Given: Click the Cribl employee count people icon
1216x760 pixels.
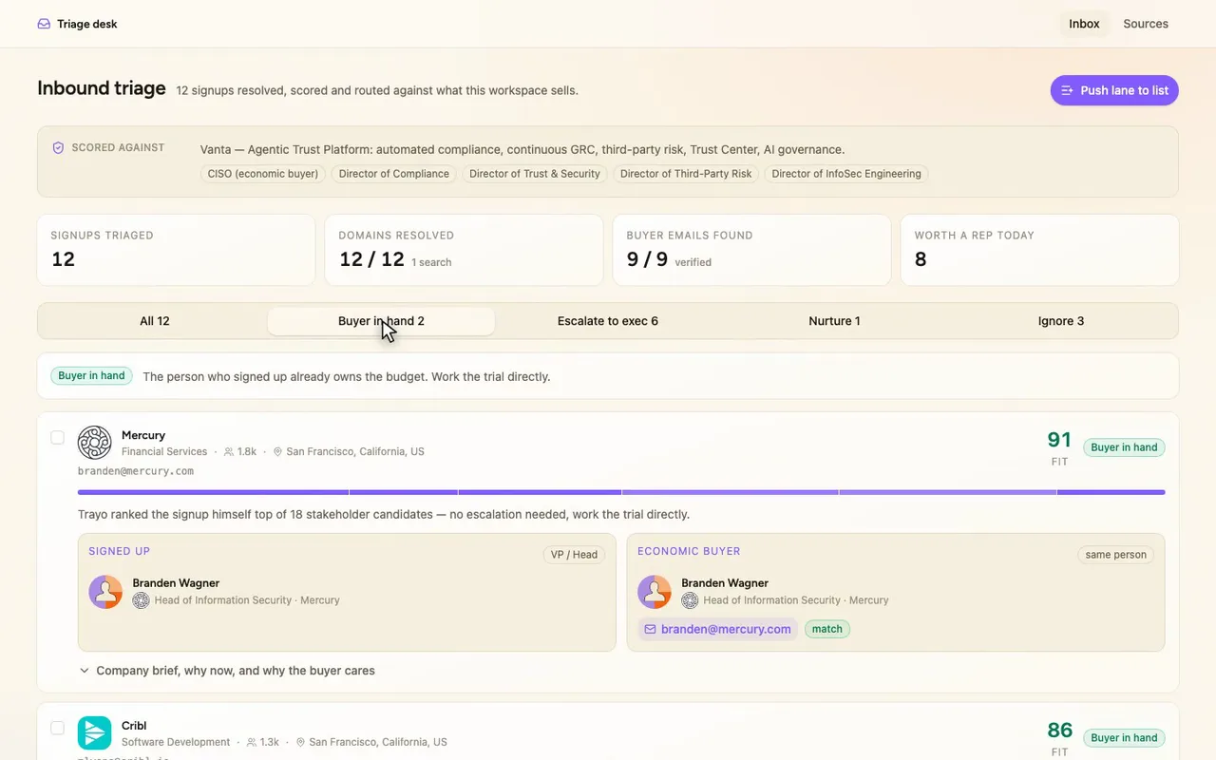Looking at the screenshot, I should (x=252, y=743).
